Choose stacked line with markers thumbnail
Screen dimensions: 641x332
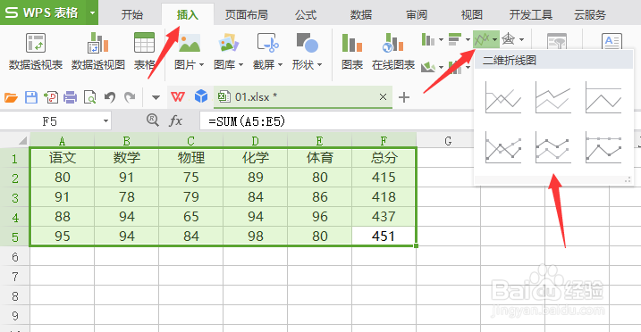(x=552, y=147)
